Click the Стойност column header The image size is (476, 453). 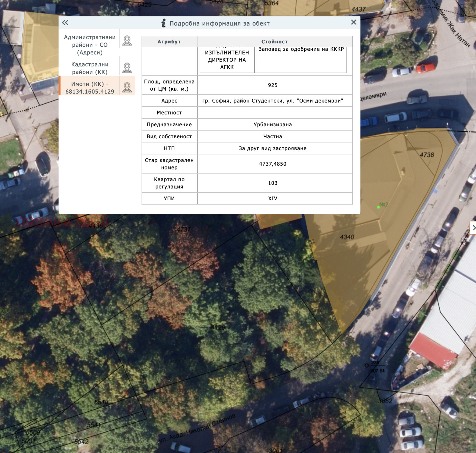[273, 42]
